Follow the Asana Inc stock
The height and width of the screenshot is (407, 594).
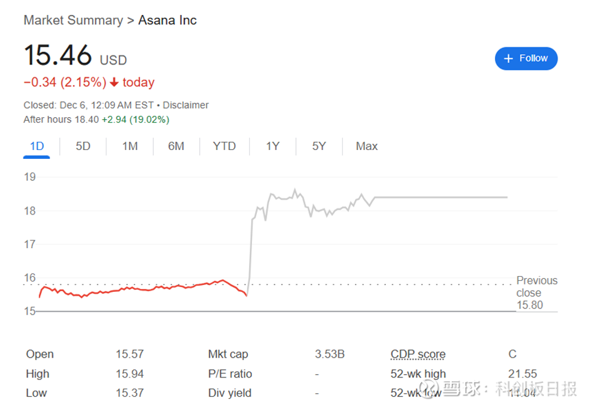(x=526, y=59)
